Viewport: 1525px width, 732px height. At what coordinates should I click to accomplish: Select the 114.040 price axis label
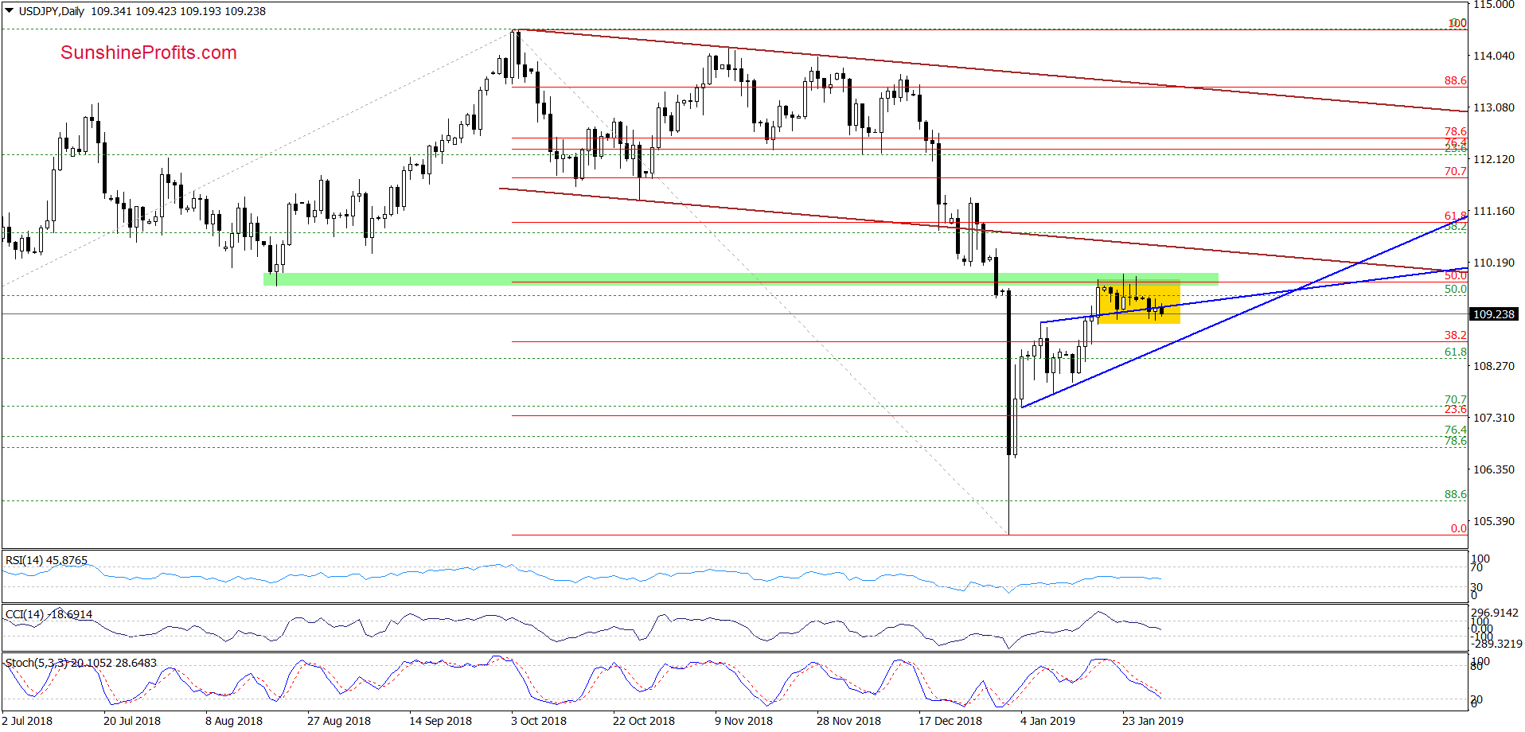coord(1494,56)
